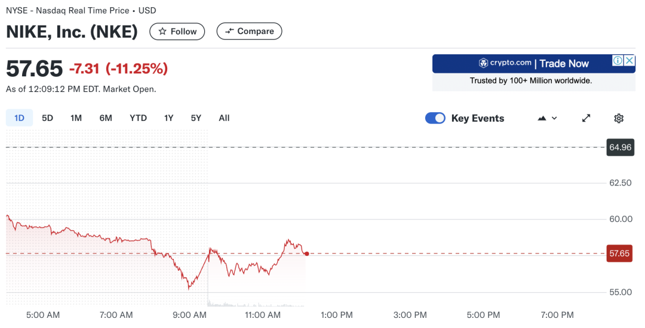The image size is (645, 328).
Task: Expand chart to full screen
Action: [586, 118]
